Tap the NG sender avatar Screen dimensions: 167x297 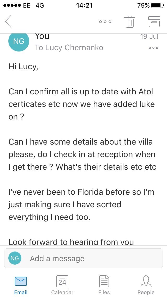point(19,41)
